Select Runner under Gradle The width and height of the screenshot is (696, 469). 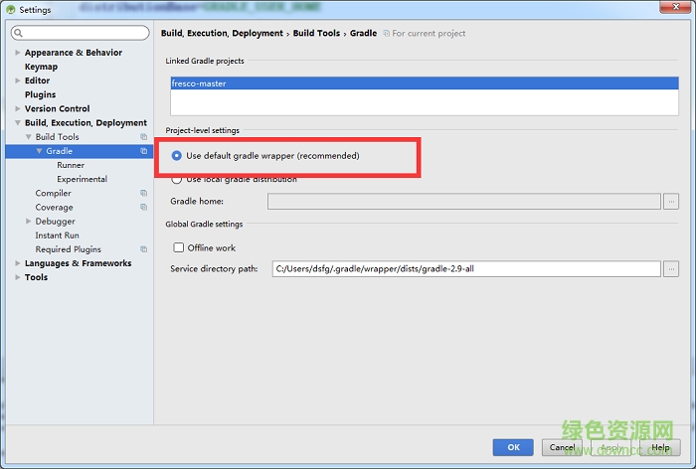click(71, 165)
